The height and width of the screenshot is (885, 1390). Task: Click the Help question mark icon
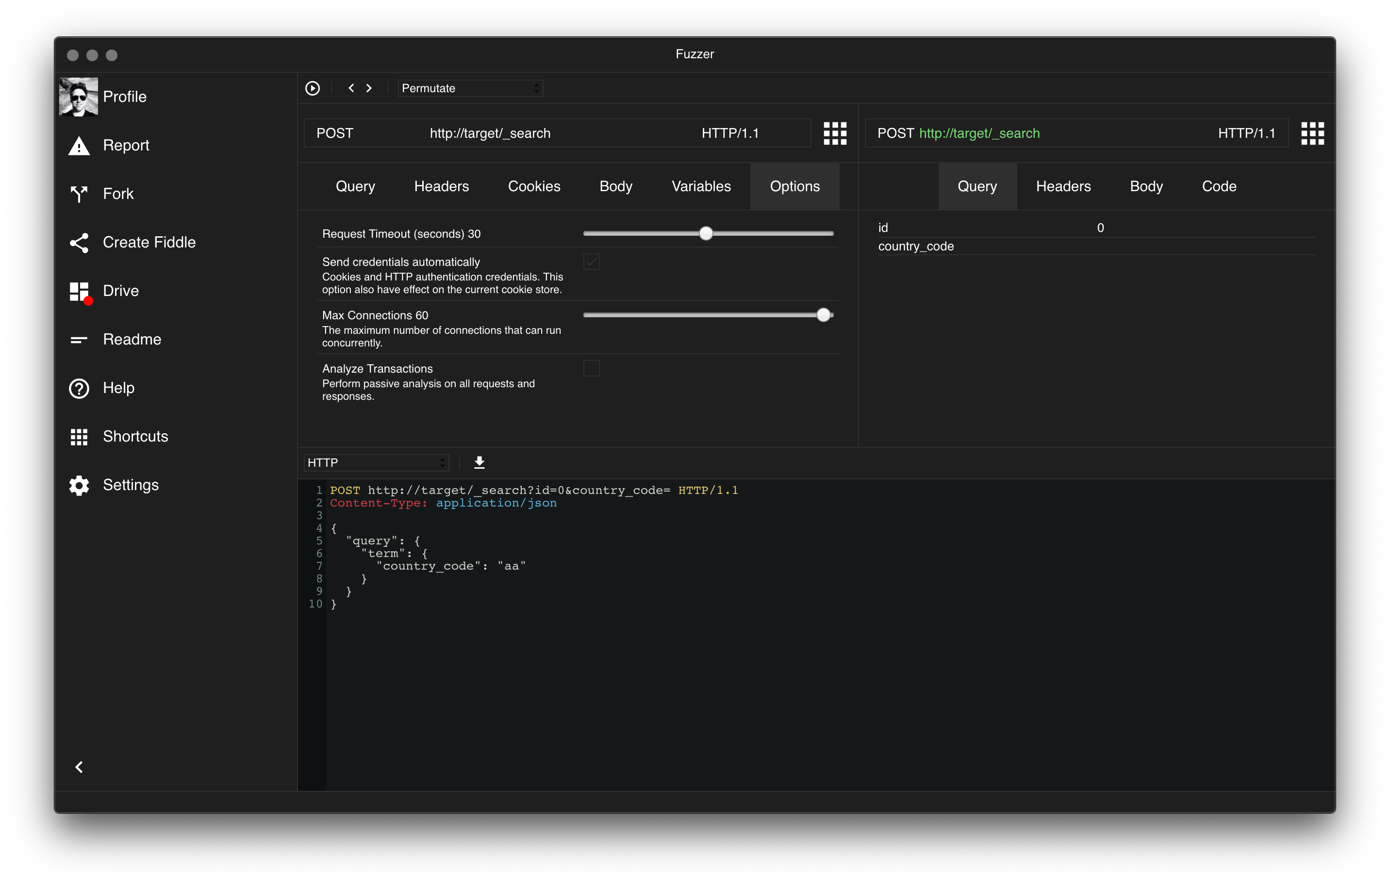79,388
